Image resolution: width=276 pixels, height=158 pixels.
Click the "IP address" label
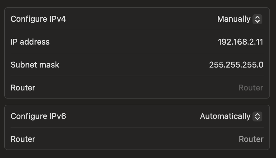click(30, 42)
